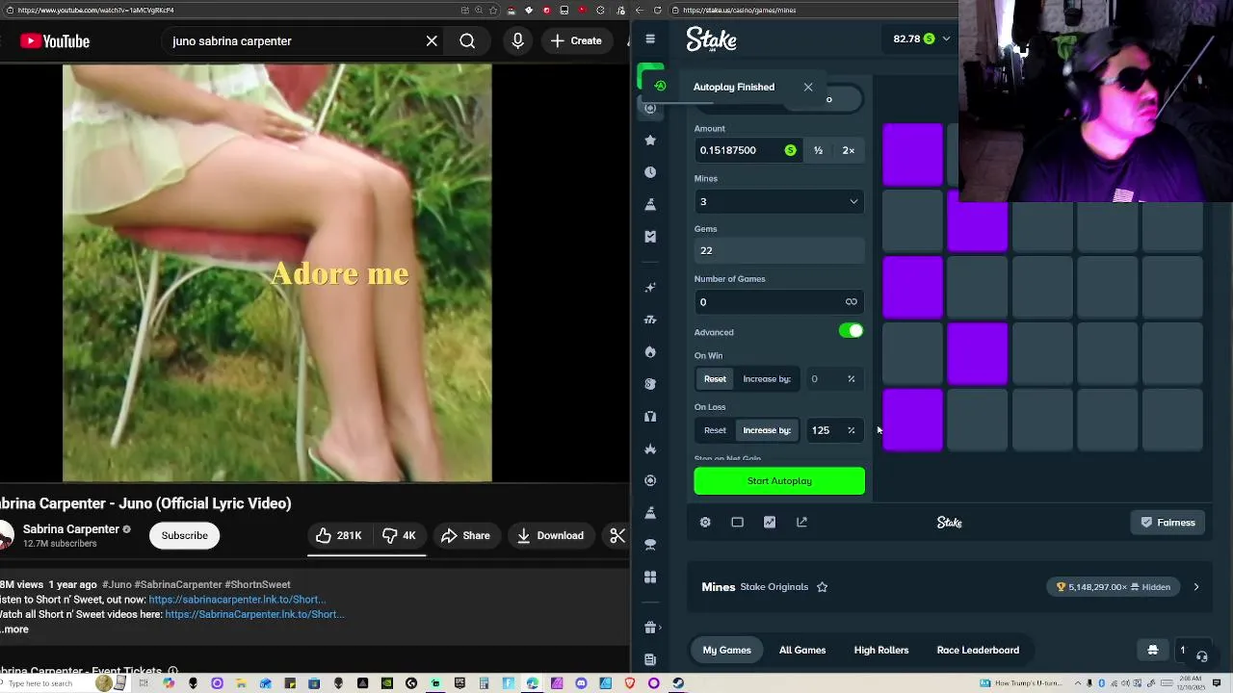Viewport: 1233px width, 693px height.
Task: Share the Juno video
Action: [465, 535]
